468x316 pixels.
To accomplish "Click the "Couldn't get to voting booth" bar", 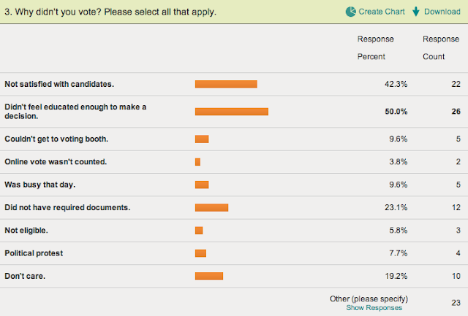I will 202,139.
